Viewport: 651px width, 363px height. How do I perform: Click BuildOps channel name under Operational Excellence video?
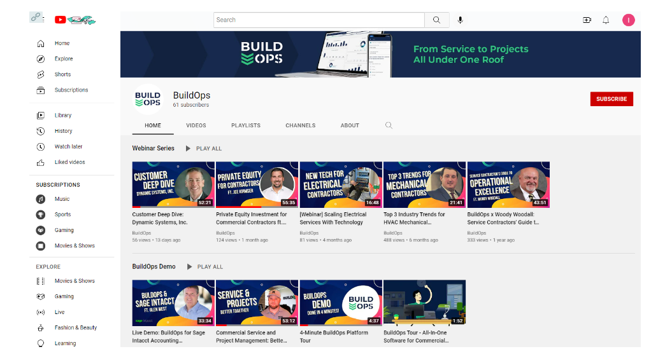(476, 233)
